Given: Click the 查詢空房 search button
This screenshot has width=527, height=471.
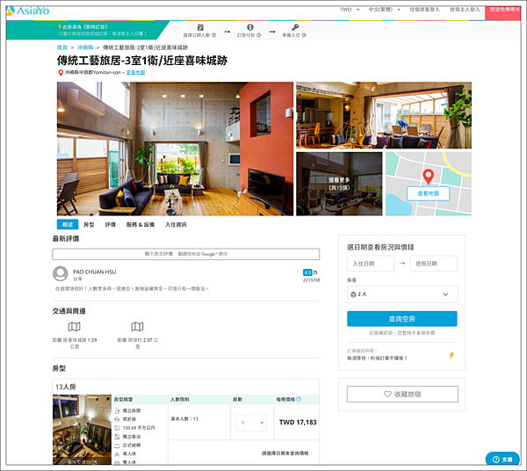Looking at the screenshot, I should pyautogui.click(x=402, y=319).
